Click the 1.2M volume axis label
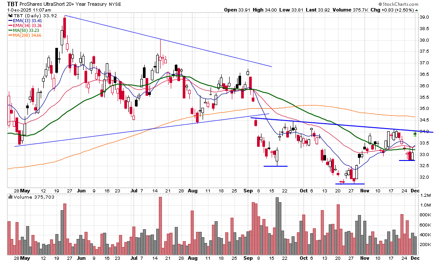The height and width of the screenshot is (262, 438). tap(425, 195)
